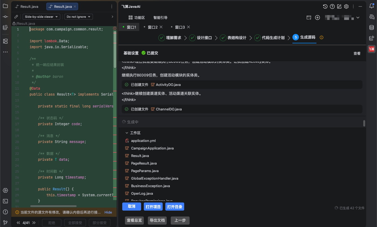Click the 全部接受 button
This screenshot has height=227, width=377.
pyautogui.click(x=75, y=223)
